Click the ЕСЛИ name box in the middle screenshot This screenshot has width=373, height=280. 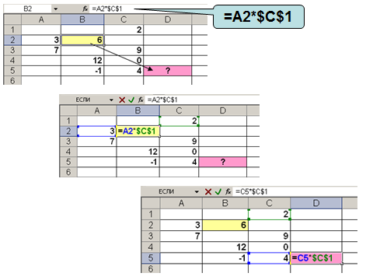coord(84,100)
